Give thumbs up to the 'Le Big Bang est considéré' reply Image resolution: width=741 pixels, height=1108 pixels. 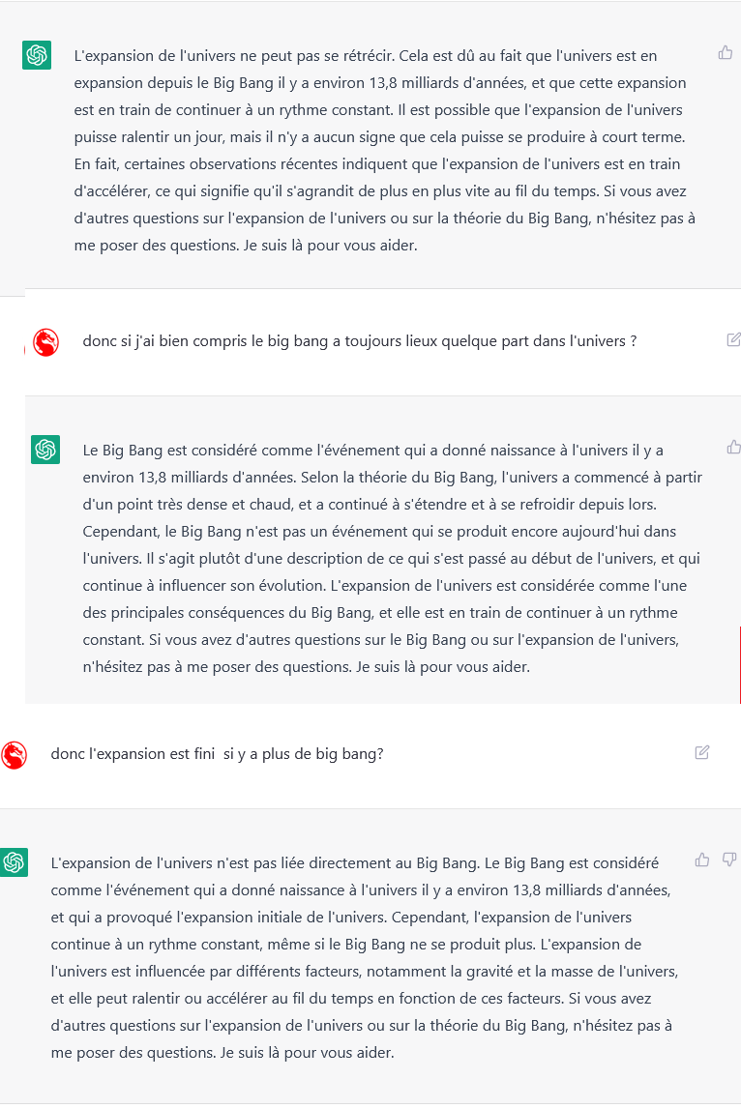coord(734,447)
